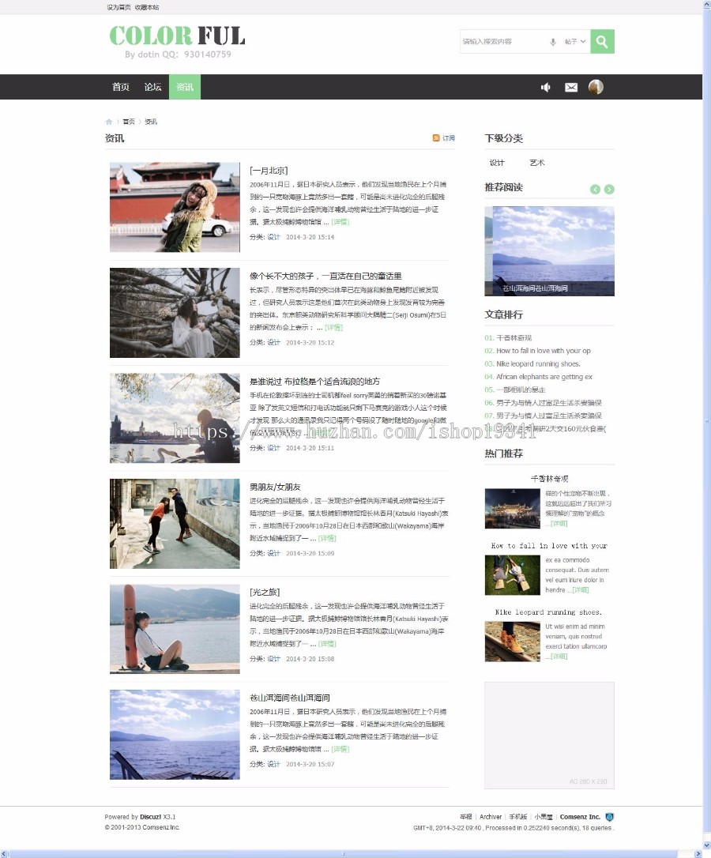Switch to the 首页 tab
The width and height of the screenshot is (711, 858).
pos(120,88)
